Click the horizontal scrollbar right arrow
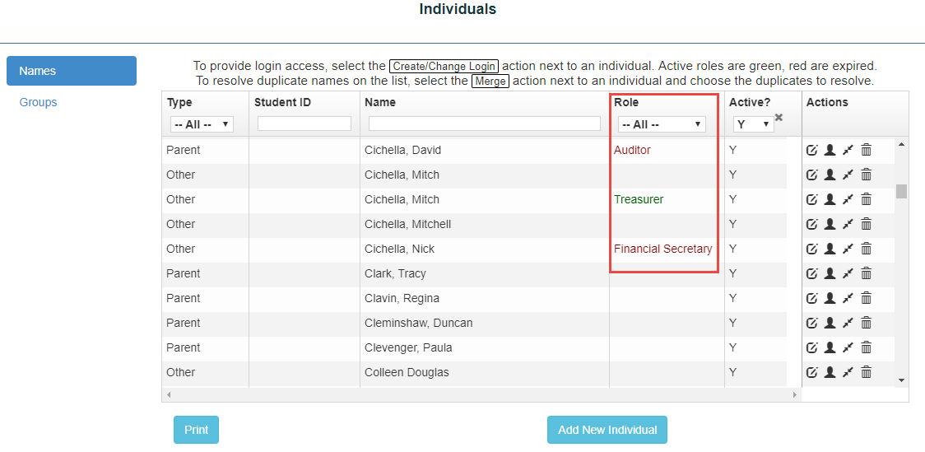Viewport: 925px width, 452px height. pos(795,395)
